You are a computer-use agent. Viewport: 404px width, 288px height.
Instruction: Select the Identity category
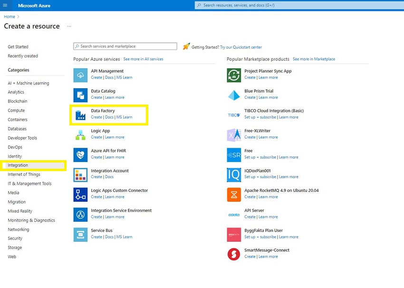pos(15,156)
